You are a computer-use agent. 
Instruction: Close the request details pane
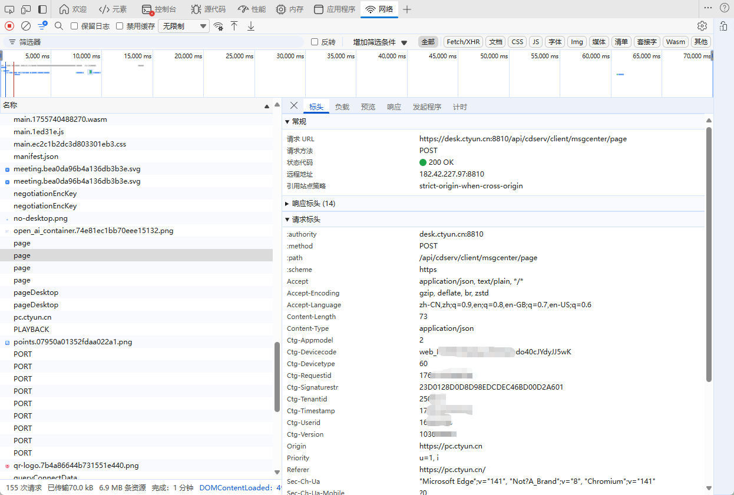click(x=294, y=105)
